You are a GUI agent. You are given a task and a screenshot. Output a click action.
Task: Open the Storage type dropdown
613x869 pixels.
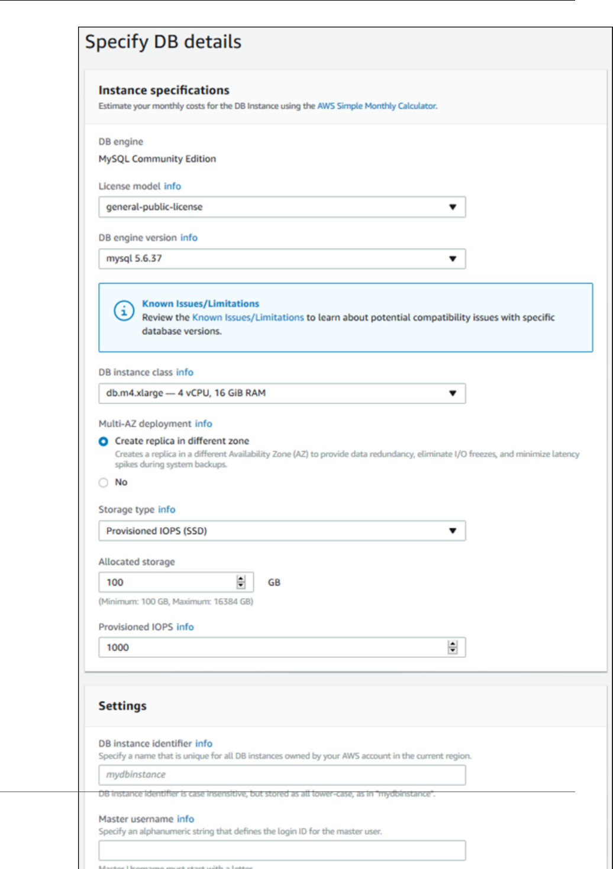282,531
